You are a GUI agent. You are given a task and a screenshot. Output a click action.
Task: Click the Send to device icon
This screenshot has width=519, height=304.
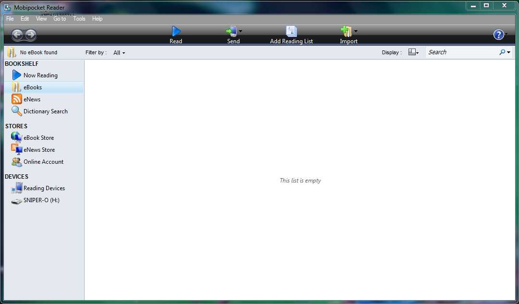click(x=231, y=31)
